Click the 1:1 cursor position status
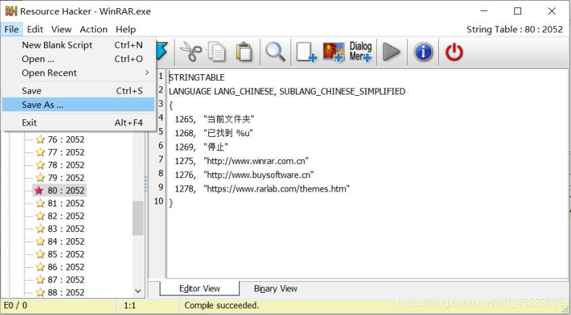This screenshot has width=571, height=315. (129, 305)
